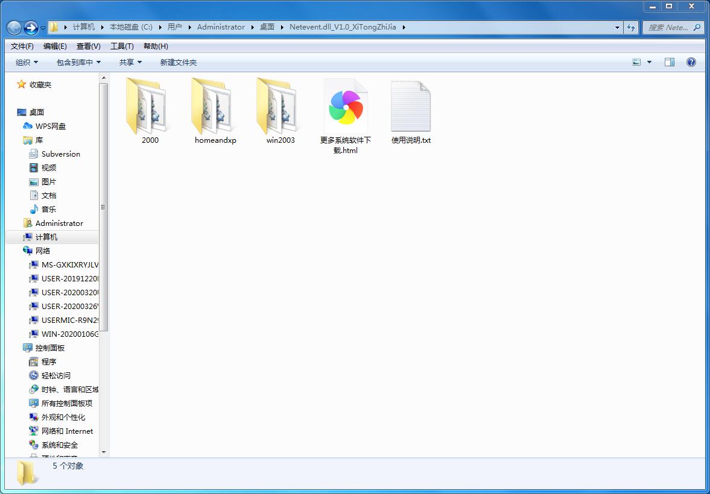This screenshot has height=494, width=710.
Task: Click the 网络 icon in sidebar
Action: [28, 251]
